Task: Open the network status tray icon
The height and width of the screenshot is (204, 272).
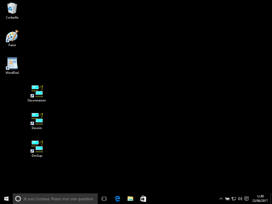Action: [234, 199]
